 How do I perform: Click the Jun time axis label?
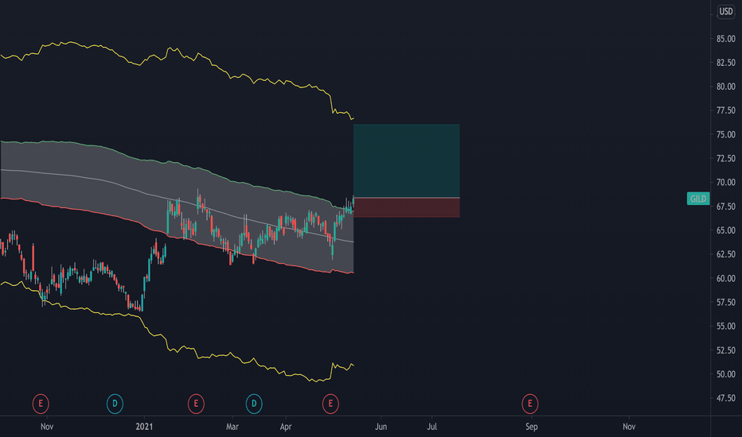pos(381,427)
